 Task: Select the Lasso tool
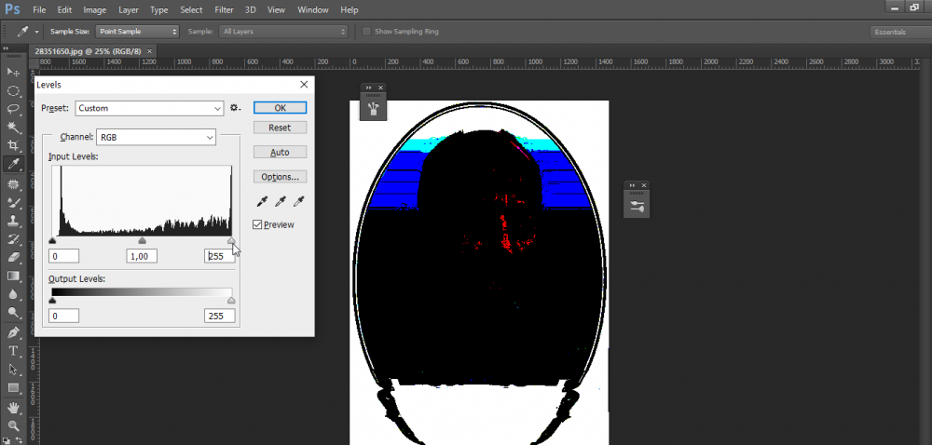(x=14, y=109)
